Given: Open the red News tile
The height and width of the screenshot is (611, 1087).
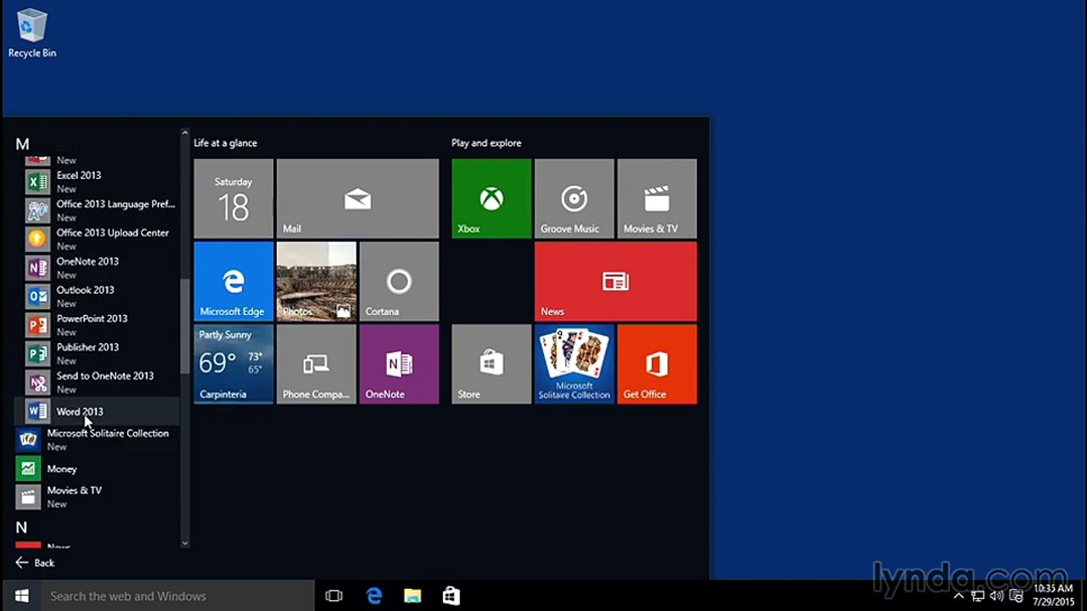Looking at the screenshot, I should pyautogui.click(x=615, y=281).
